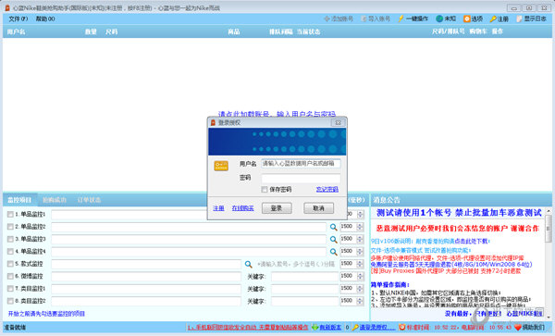Click the red heart 捐助我们 icon

(518, 328)
